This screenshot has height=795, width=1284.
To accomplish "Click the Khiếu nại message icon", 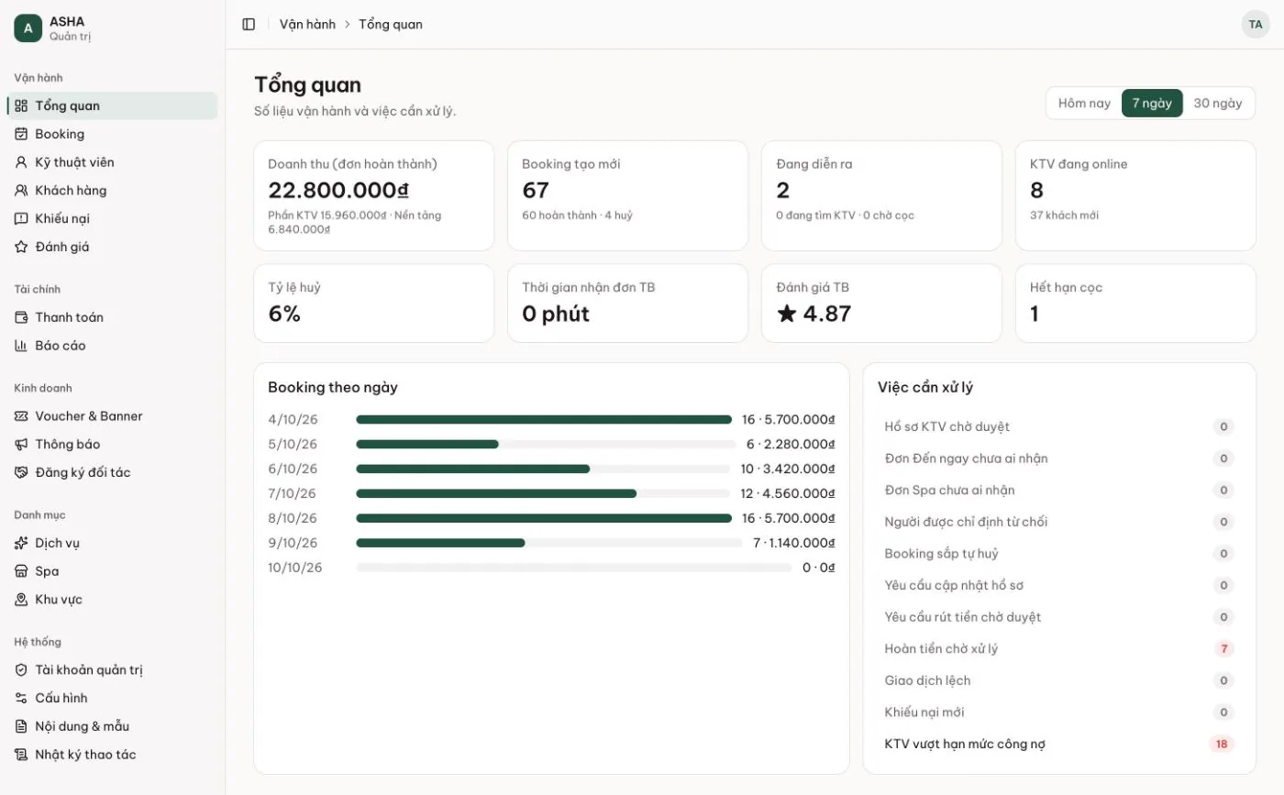I will (21, 218).
